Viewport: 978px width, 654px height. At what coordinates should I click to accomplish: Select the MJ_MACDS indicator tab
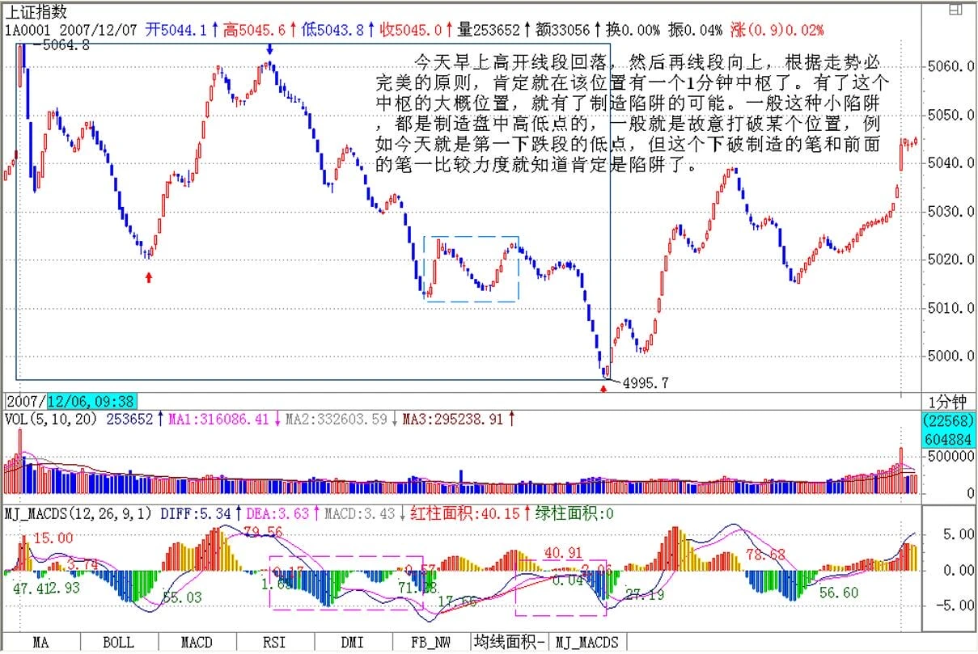[587, 643]
